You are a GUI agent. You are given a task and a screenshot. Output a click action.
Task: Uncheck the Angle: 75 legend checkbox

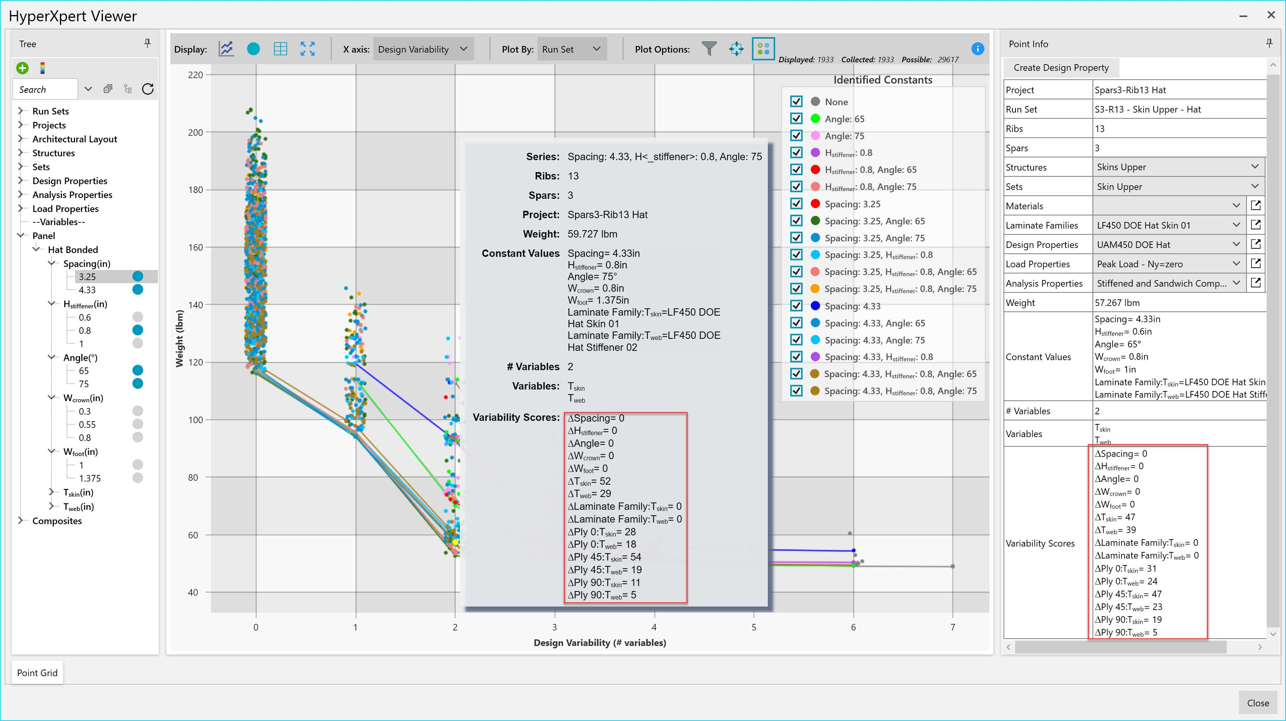click(x=796, y=136)
